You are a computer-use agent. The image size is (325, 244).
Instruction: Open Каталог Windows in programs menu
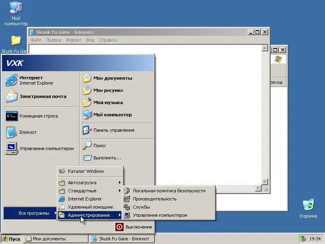tap(90, 171)
